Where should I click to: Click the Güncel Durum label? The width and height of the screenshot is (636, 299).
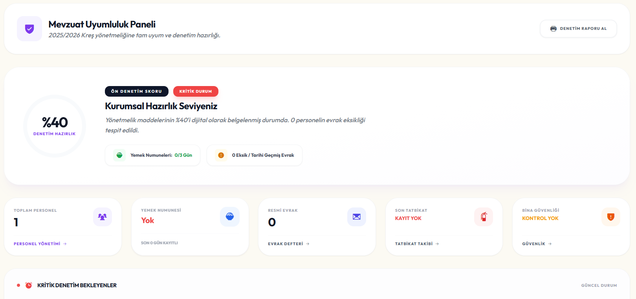click(x=599, y=286)
